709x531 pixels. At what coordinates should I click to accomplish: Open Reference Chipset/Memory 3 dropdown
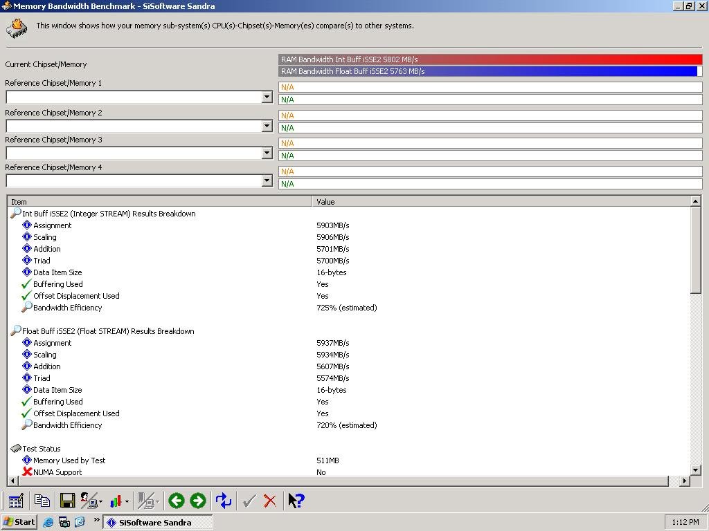click(x=267, y=153)
